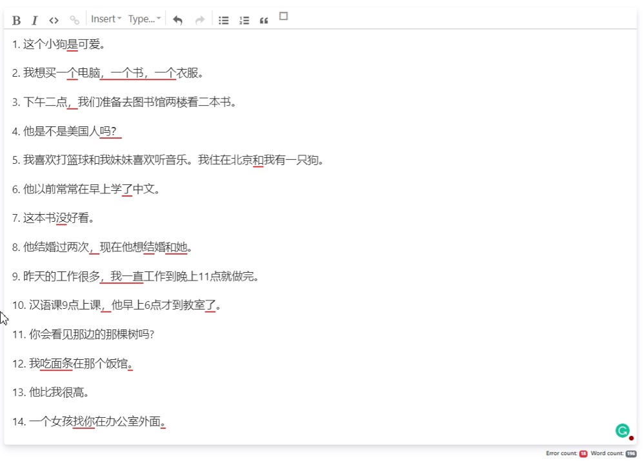Toggle bold formatting

[17, 20]
